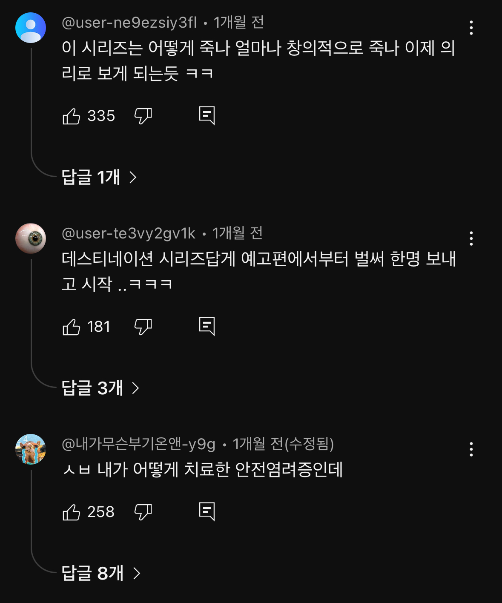Open the @user-ne9ezsiy3fl channel link

[x=129, y=23]
